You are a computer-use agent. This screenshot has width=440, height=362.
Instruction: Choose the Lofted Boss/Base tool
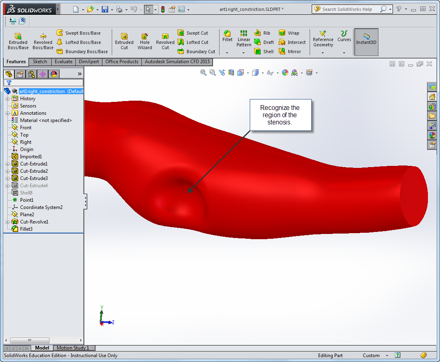79,42
